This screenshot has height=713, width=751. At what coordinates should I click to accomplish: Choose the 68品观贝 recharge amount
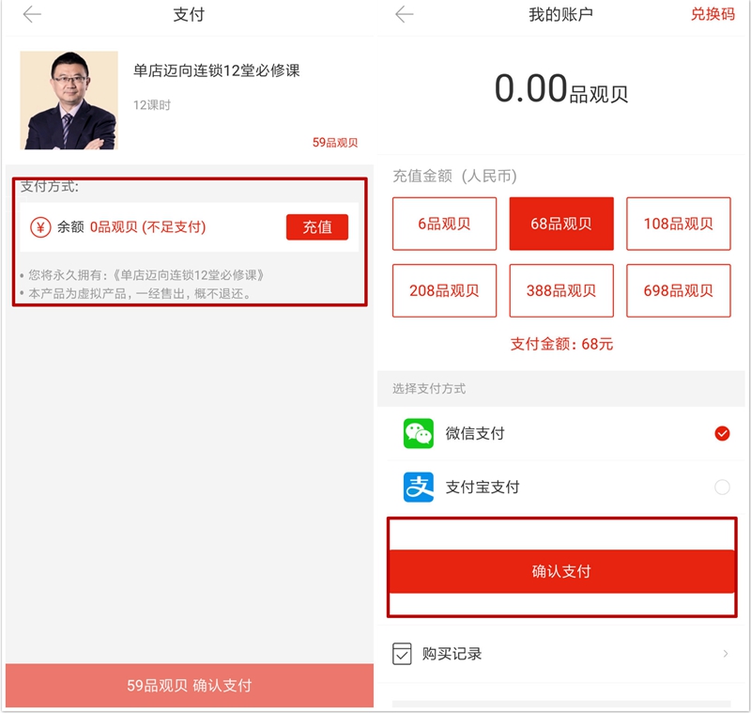(561, 224)
